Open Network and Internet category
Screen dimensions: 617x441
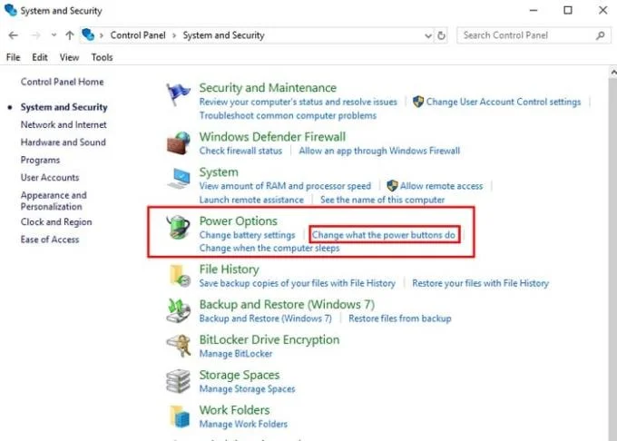(64, 124)
